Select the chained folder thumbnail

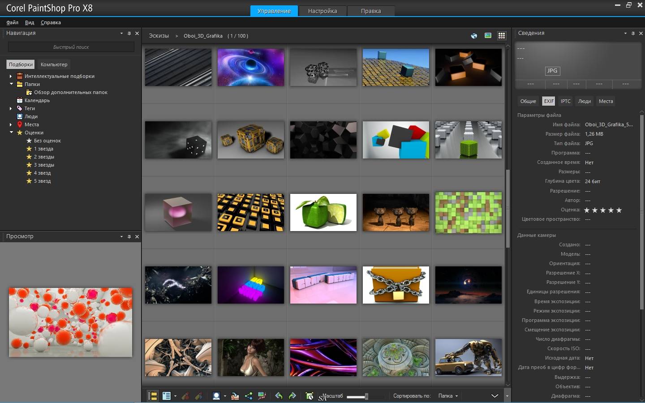click(x=396, y=285)
